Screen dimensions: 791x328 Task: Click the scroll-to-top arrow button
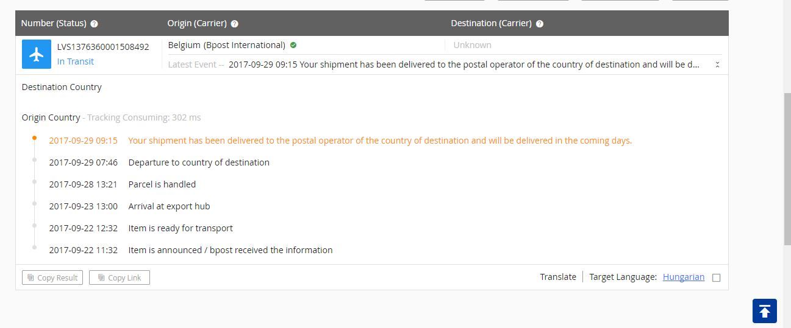pos(764,311)
